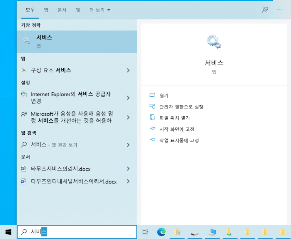
Task: Open the three-dot options menu
Action: (280, 10)
